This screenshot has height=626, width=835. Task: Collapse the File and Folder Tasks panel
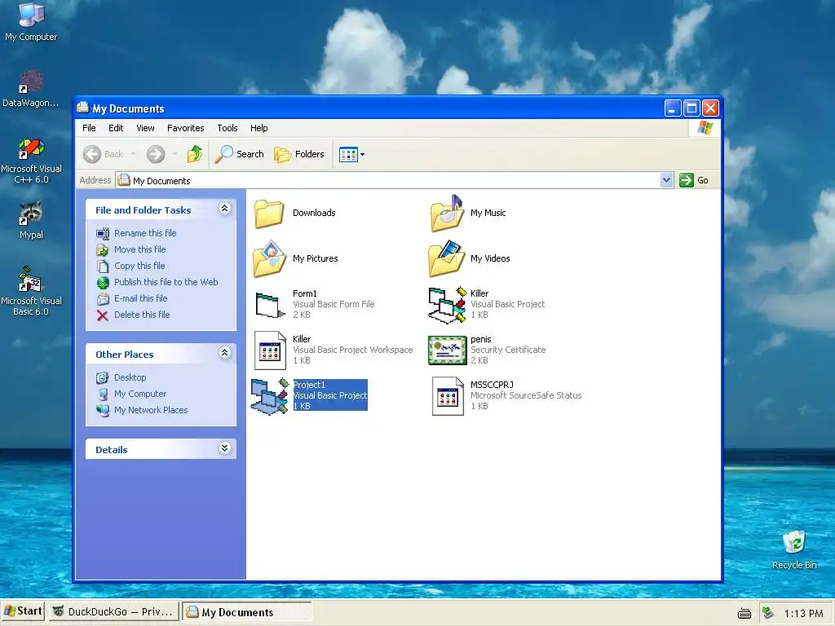click(225, 209)
